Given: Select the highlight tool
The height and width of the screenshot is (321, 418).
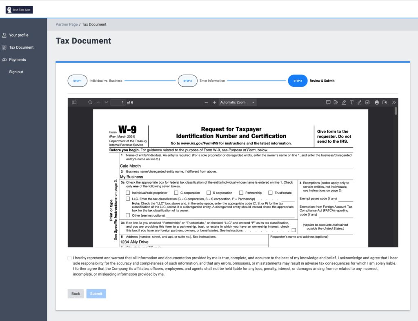Looking at the screenshot, I should point(344,102).
